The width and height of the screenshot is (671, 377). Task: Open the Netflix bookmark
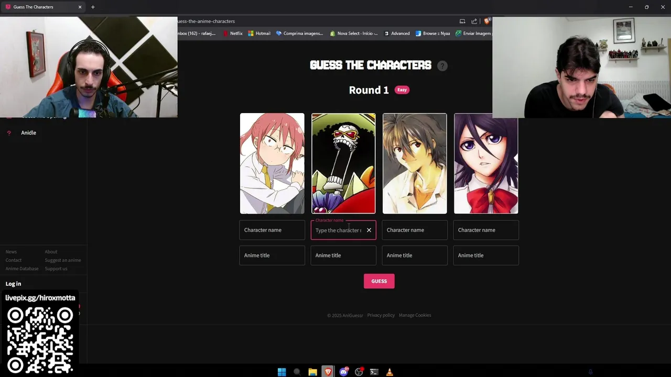click(x=233, y=34)
